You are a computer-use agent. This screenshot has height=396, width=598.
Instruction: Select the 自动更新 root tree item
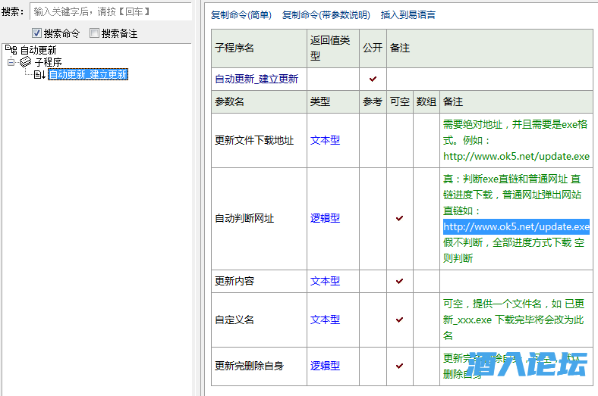tap(38, 50)
